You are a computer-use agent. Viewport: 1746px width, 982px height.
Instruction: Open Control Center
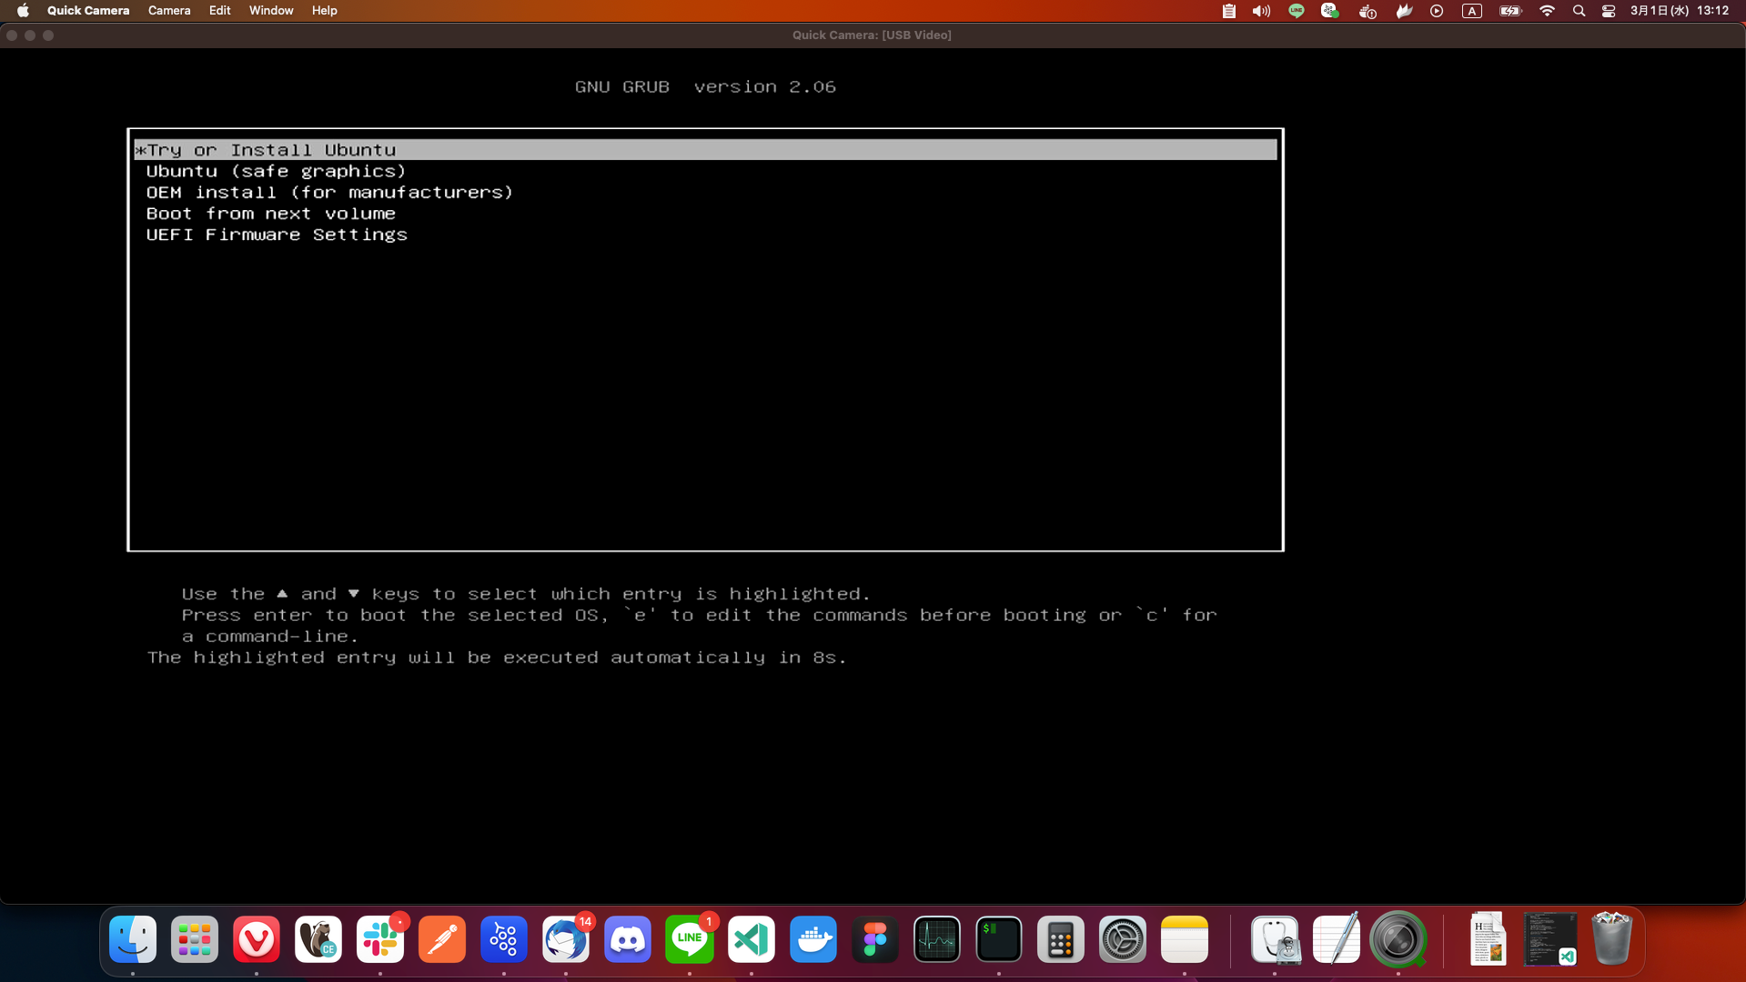click(1609, 11)
